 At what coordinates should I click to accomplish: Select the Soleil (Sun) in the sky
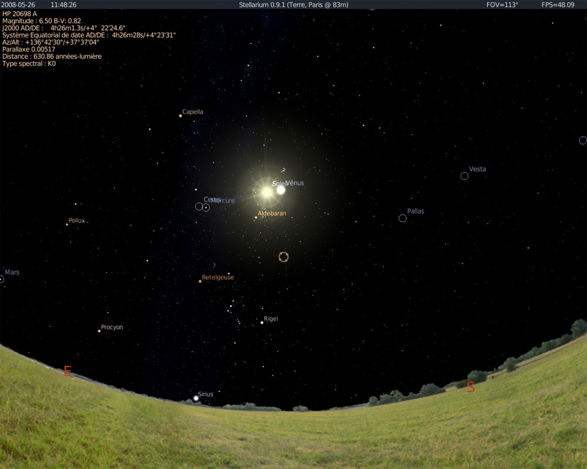coord(267,191)
